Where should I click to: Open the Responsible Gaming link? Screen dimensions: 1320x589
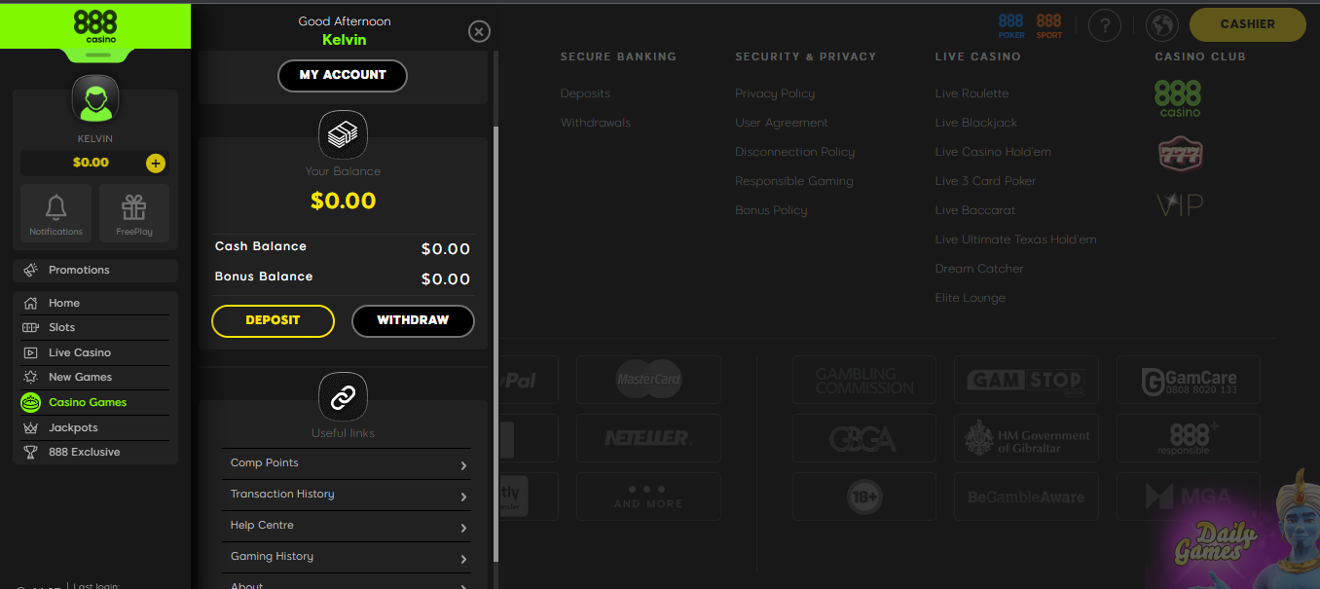[x=794, y=181]
